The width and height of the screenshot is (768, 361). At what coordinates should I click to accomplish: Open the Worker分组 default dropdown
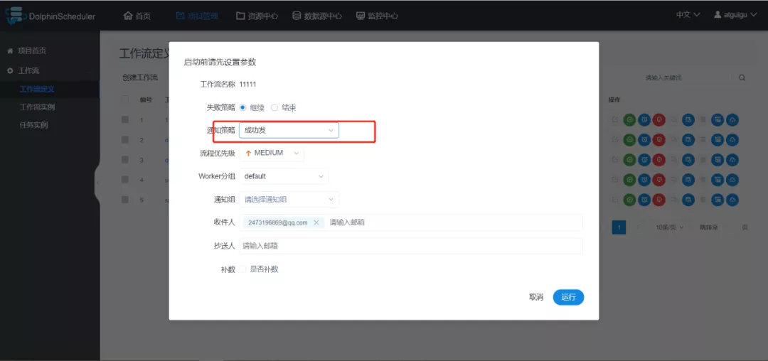tap(284, 176)
